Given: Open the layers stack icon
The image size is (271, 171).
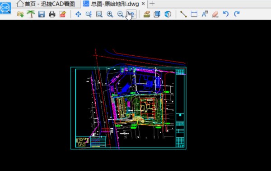Looking at the screenshot, I should point(147,14).
